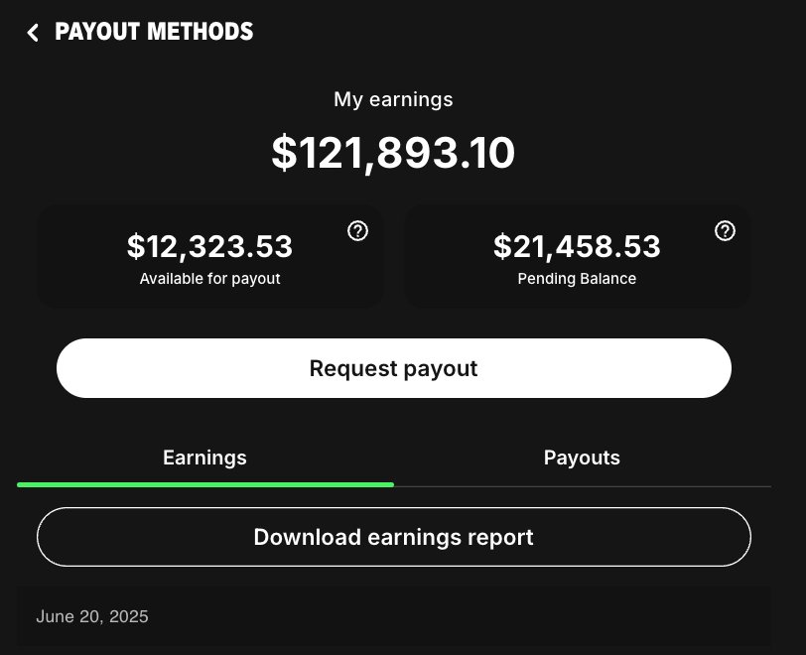806x655 pixels.
Task: Click the My earnings label
Action: click(x=394, y=99)
